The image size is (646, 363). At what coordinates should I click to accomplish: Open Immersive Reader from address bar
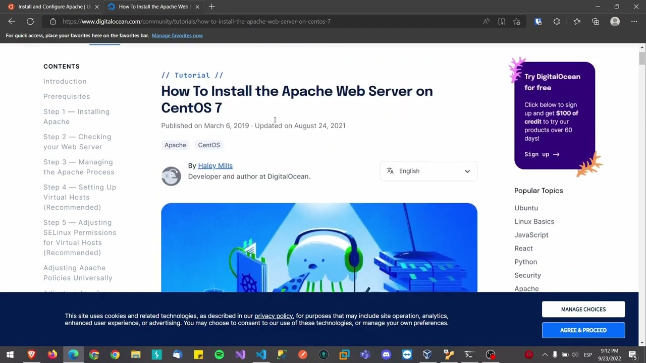501,22
